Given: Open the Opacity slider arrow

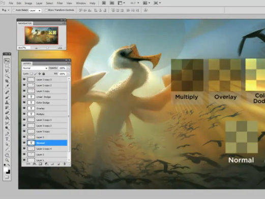Looking at the screenshot, I should 68,68.
